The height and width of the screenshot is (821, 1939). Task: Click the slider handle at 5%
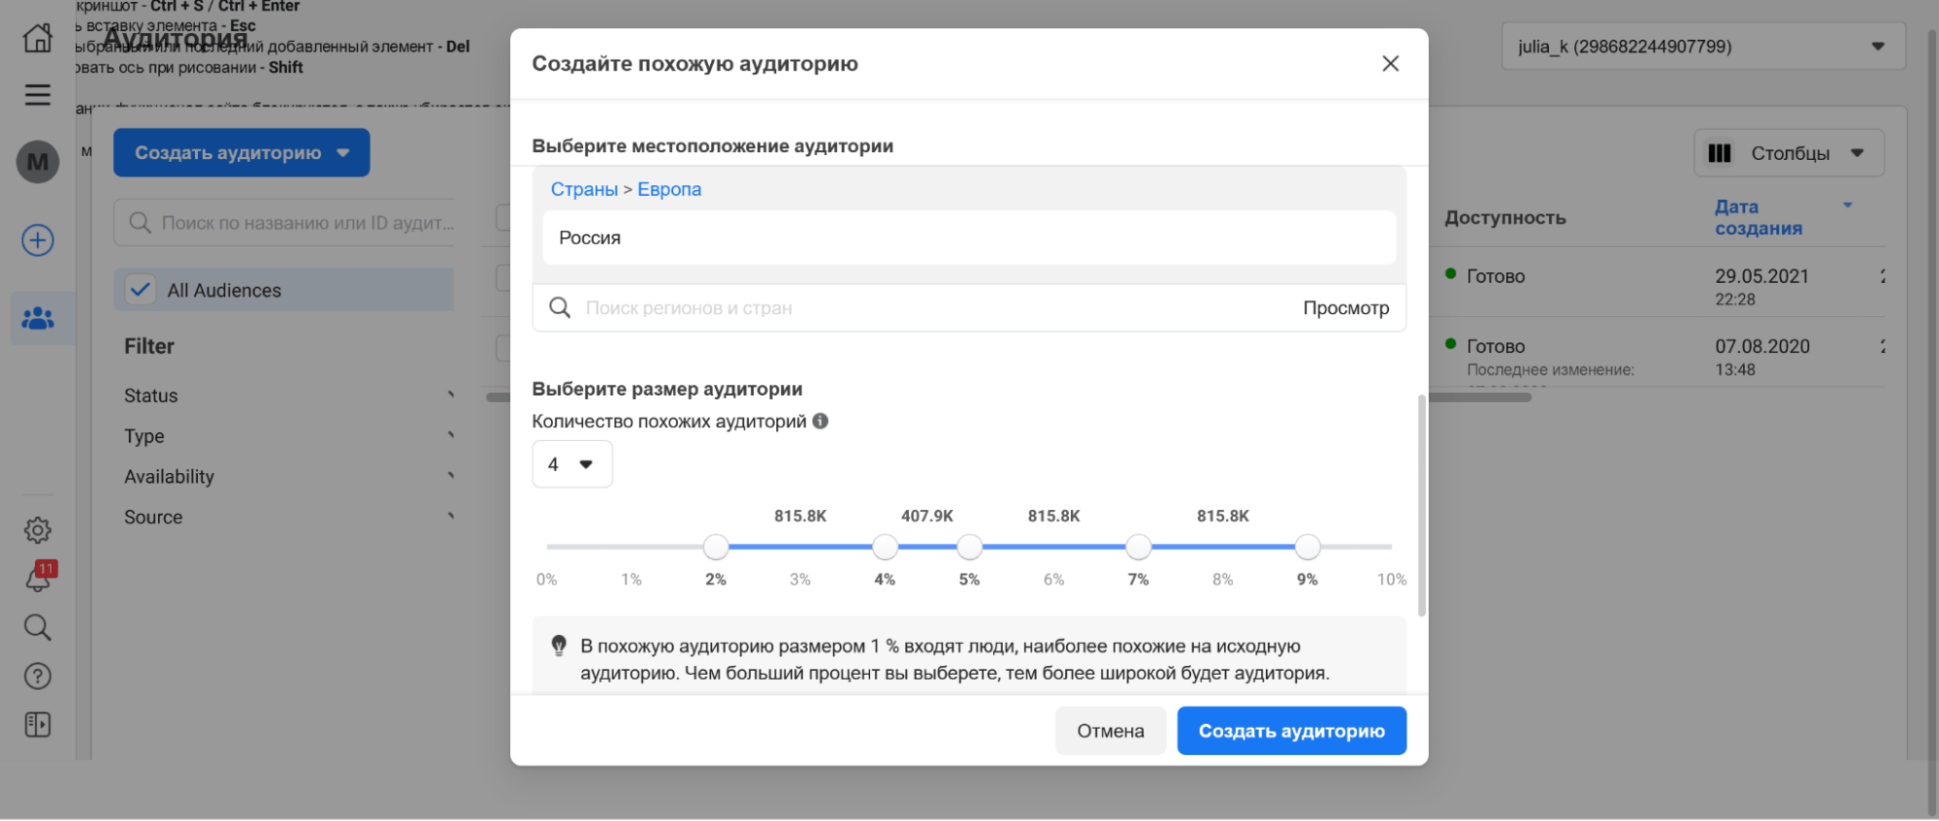(969, 547)
